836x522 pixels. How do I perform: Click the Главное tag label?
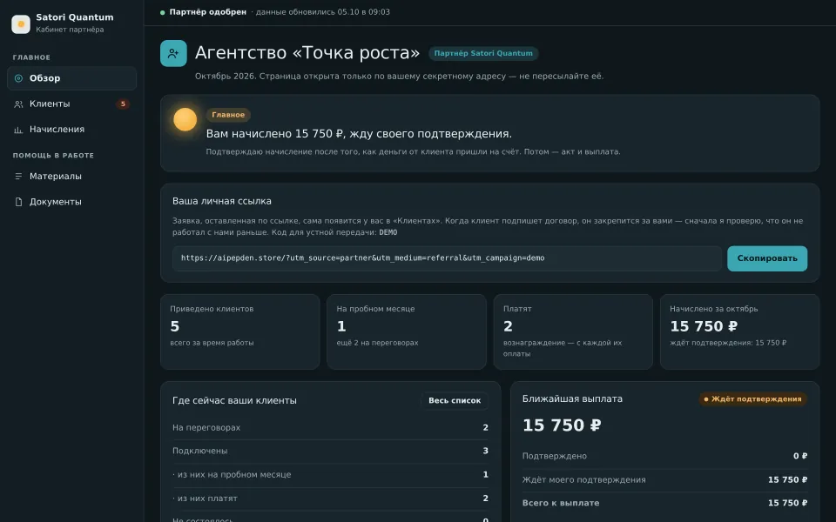click(x=228, y=115)
